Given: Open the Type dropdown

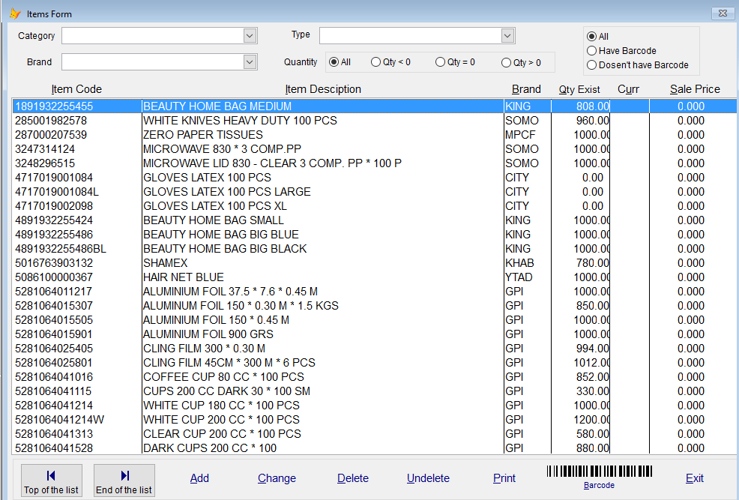Looking at the screenshot, I should pos(507,35).
